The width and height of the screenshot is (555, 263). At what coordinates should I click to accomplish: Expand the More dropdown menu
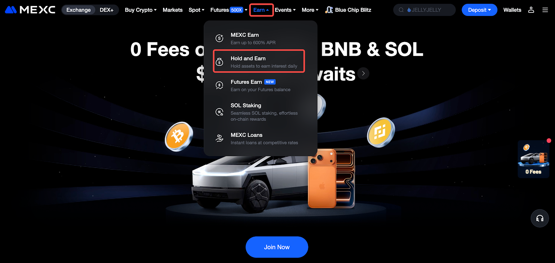310,10
